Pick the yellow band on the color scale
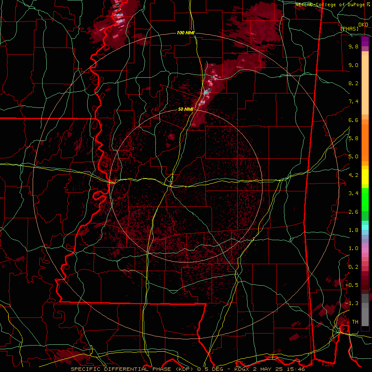This screenshot has height=372, width=372. coord(365,177)
